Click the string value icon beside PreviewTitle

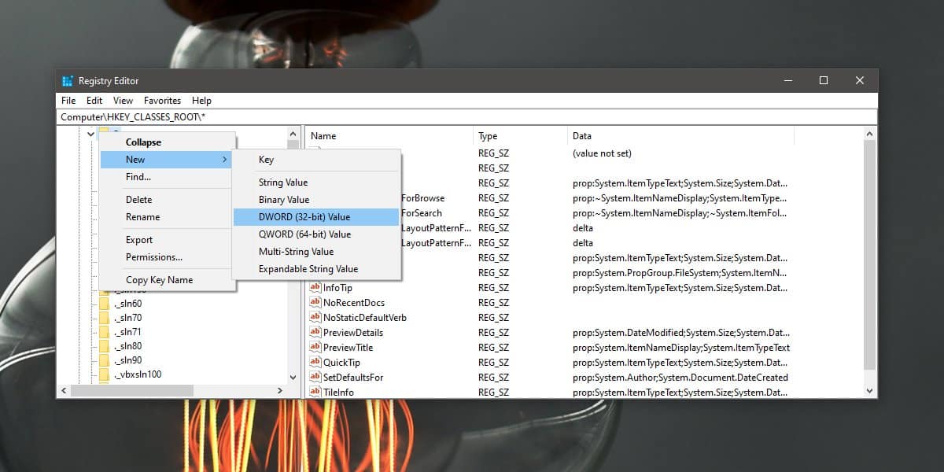(x=315, y=348)
